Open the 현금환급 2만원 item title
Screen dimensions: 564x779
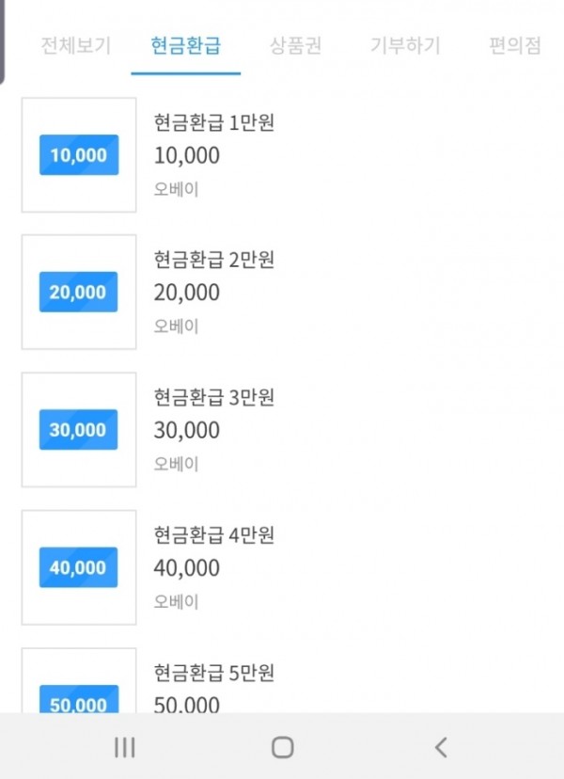point(214,260)
